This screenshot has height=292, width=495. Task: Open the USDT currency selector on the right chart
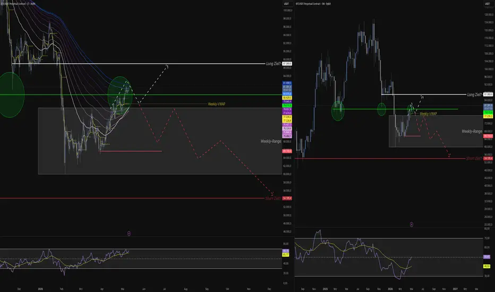coord(488,4)
